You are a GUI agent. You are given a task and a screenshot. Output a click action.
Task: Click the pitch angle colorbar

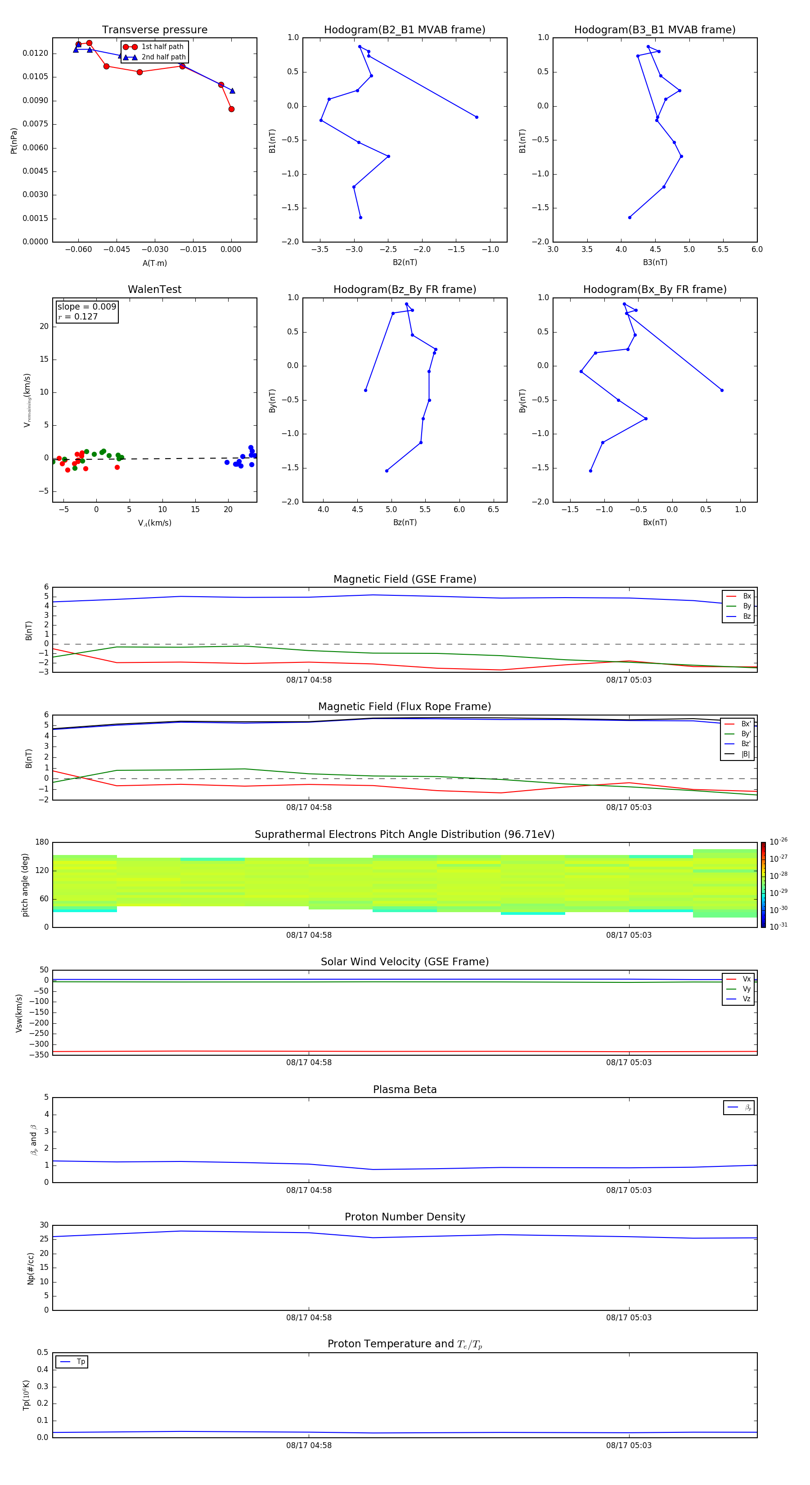763,885
